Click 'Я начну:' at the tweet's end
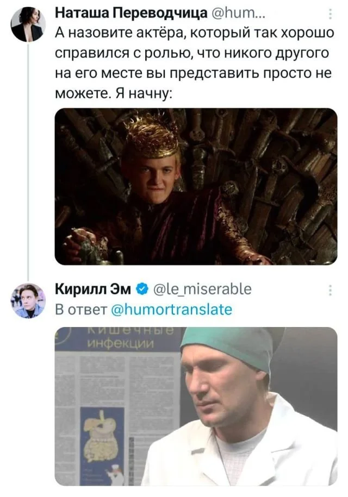This screenshot has height=497, width=348. (145, 92)
